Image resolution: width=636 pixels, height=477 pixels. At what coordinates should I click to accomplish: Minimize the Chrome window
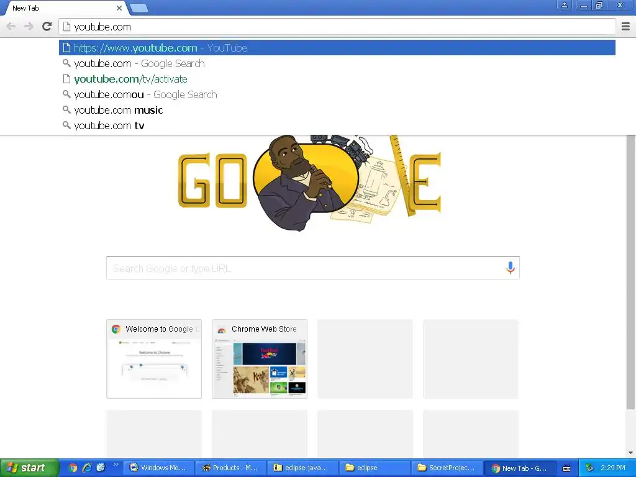584,5
